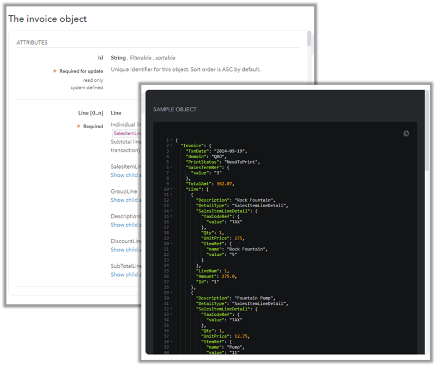The image size is (436, 366).
Task: Click "Line [0..n]" attribute name
Action: [x=90, y=113]
